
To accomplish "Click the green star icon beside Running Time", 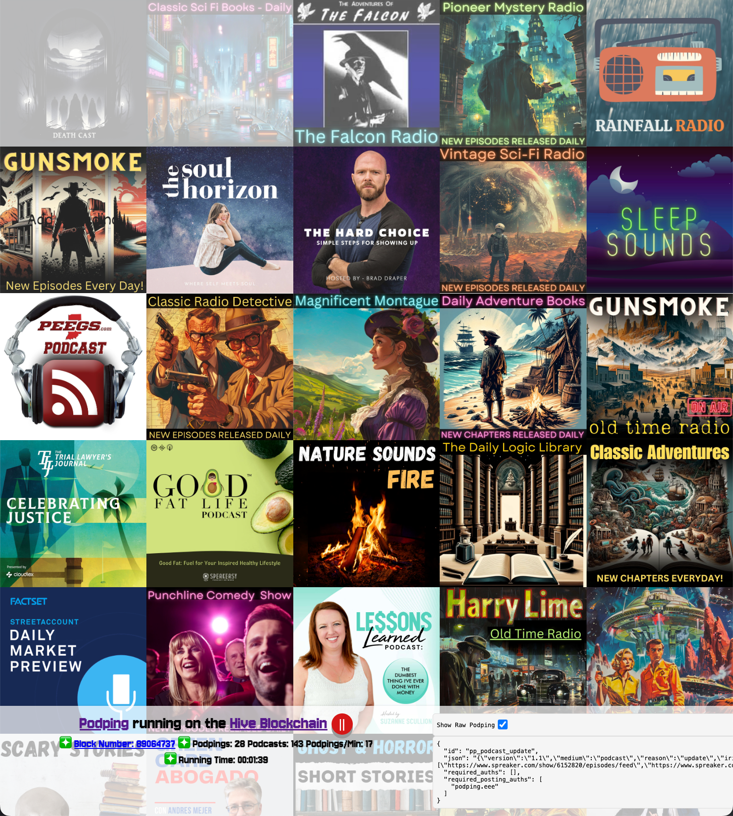I will pos(170,759).
